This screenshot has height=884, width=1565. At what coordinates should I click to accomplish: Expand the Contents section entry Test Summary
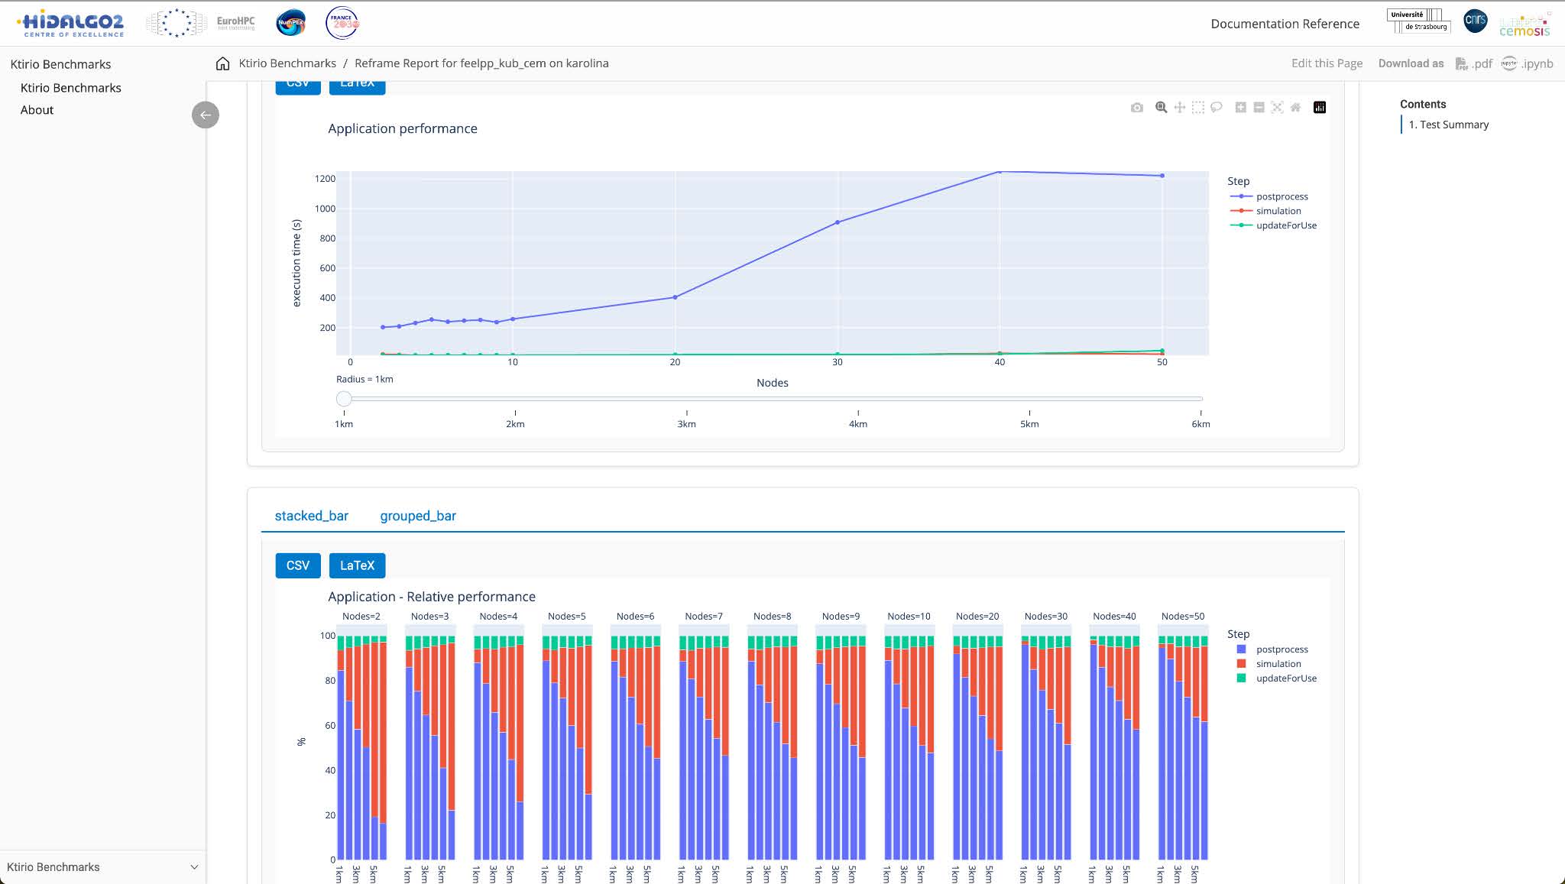tap(1451, 125)
